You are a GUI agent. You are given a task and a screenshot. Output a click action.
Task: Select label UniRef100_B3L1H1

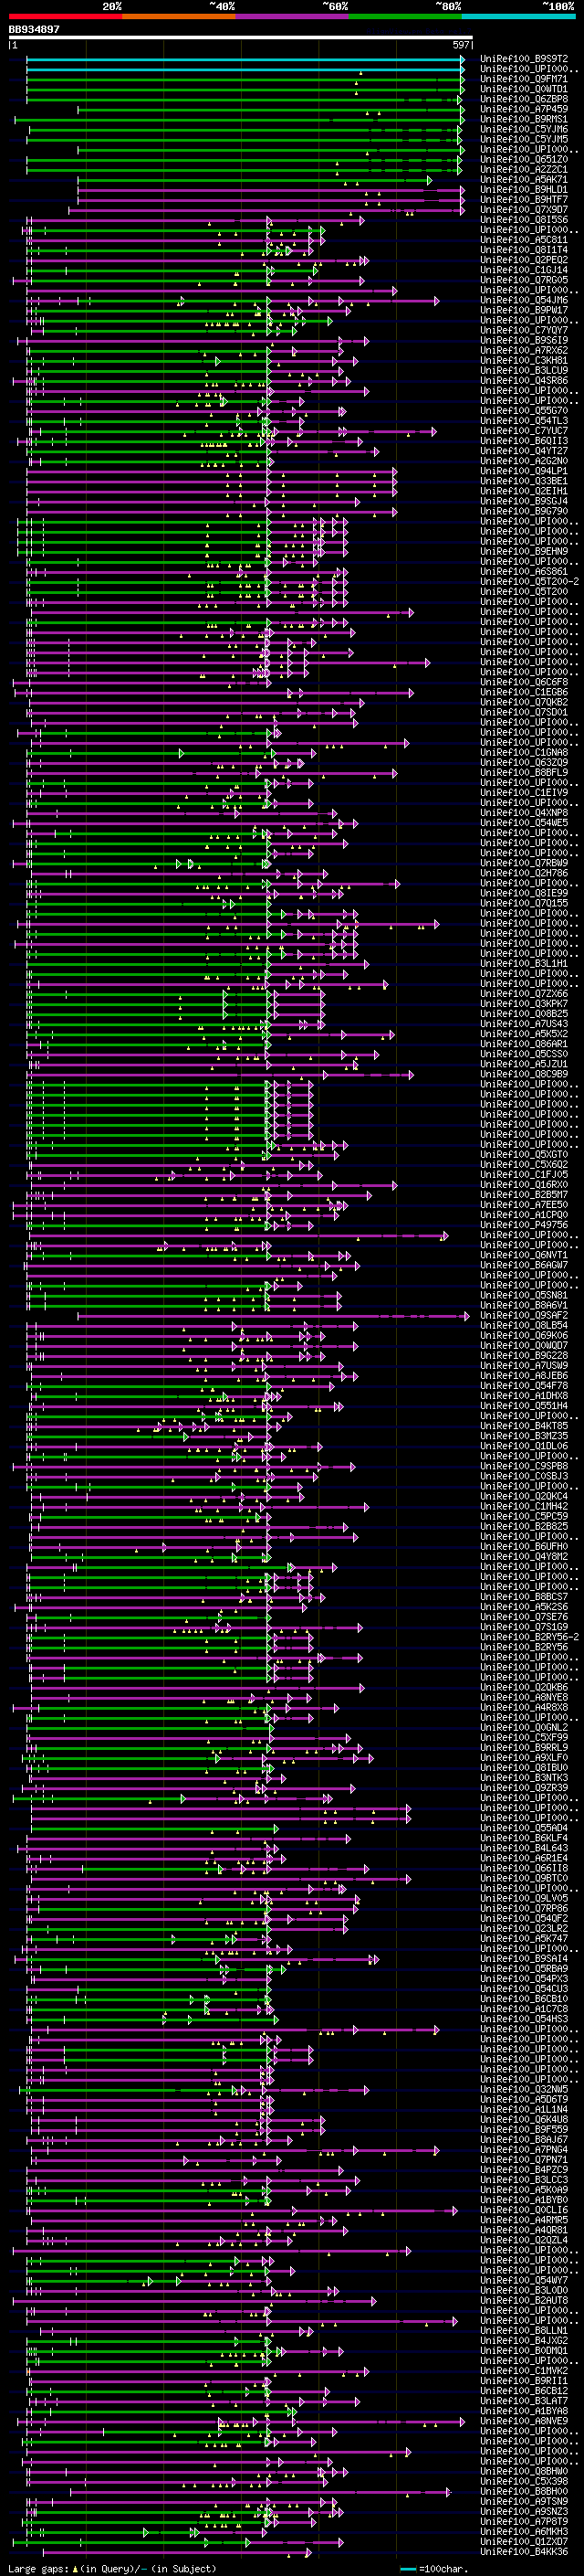[524, 963]
